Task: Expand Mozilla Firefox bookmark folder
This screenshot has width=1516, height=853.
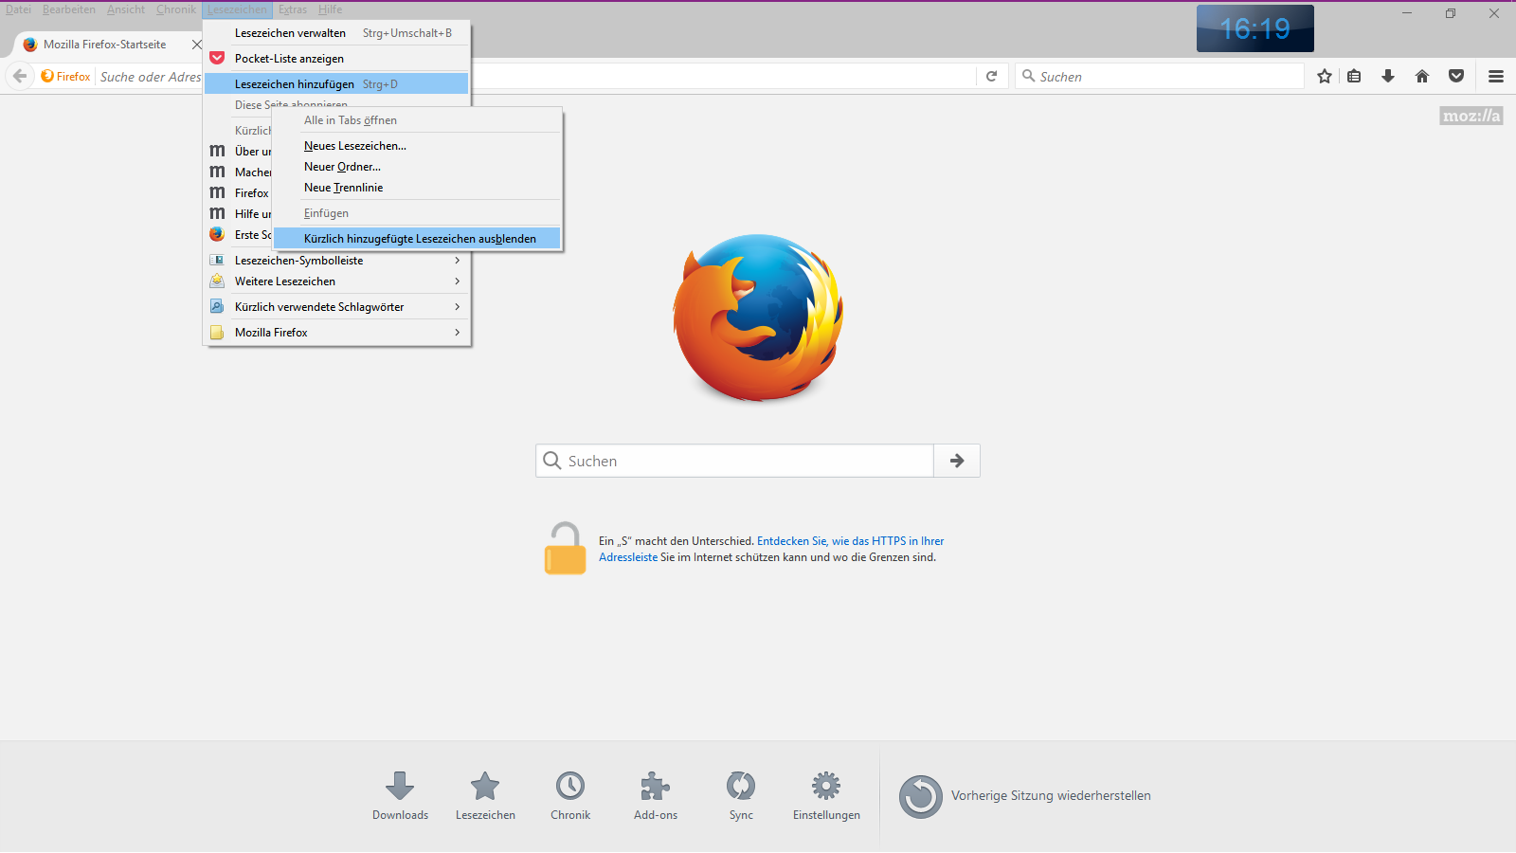Action: pos(336,333)
